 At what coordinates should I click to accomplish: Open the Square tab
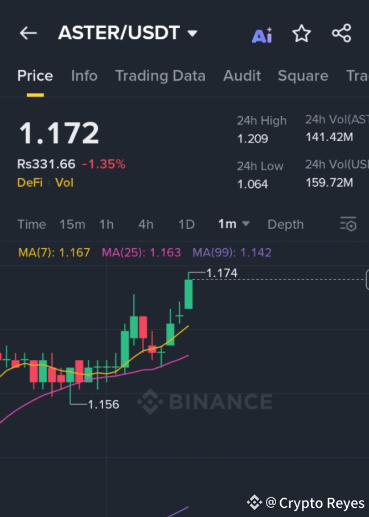303,76
